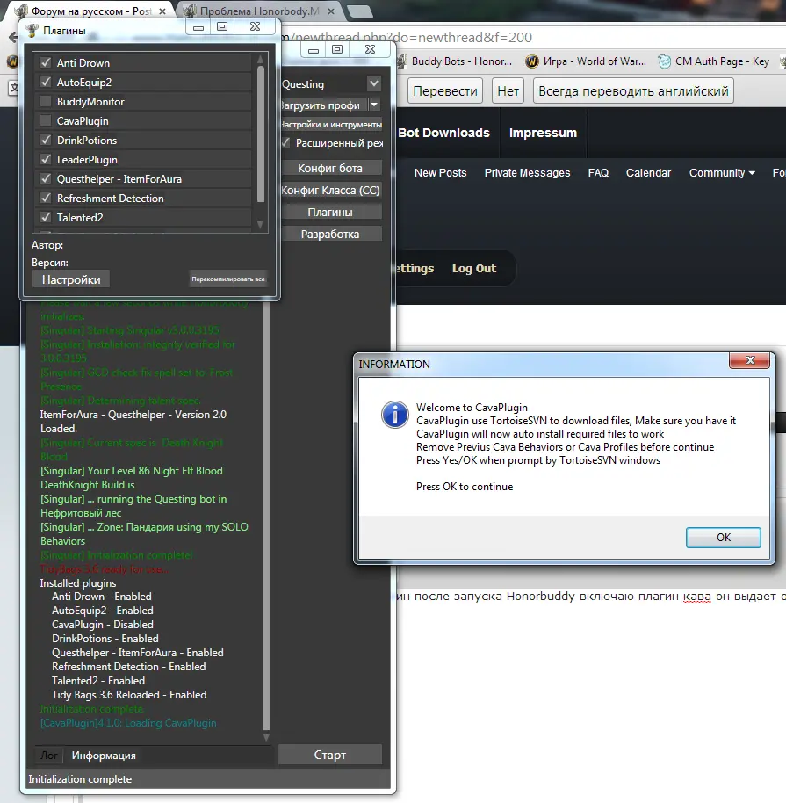This screenshot has height=803, width=786.
Task: Click the Перевести translate button
Action: tap(445, 90)
